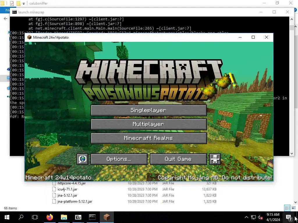Click the Explorer Properties checkmark quick-access icon
Image resolution: width=298 pixels, height=223 pixels.
pos(12,3)
